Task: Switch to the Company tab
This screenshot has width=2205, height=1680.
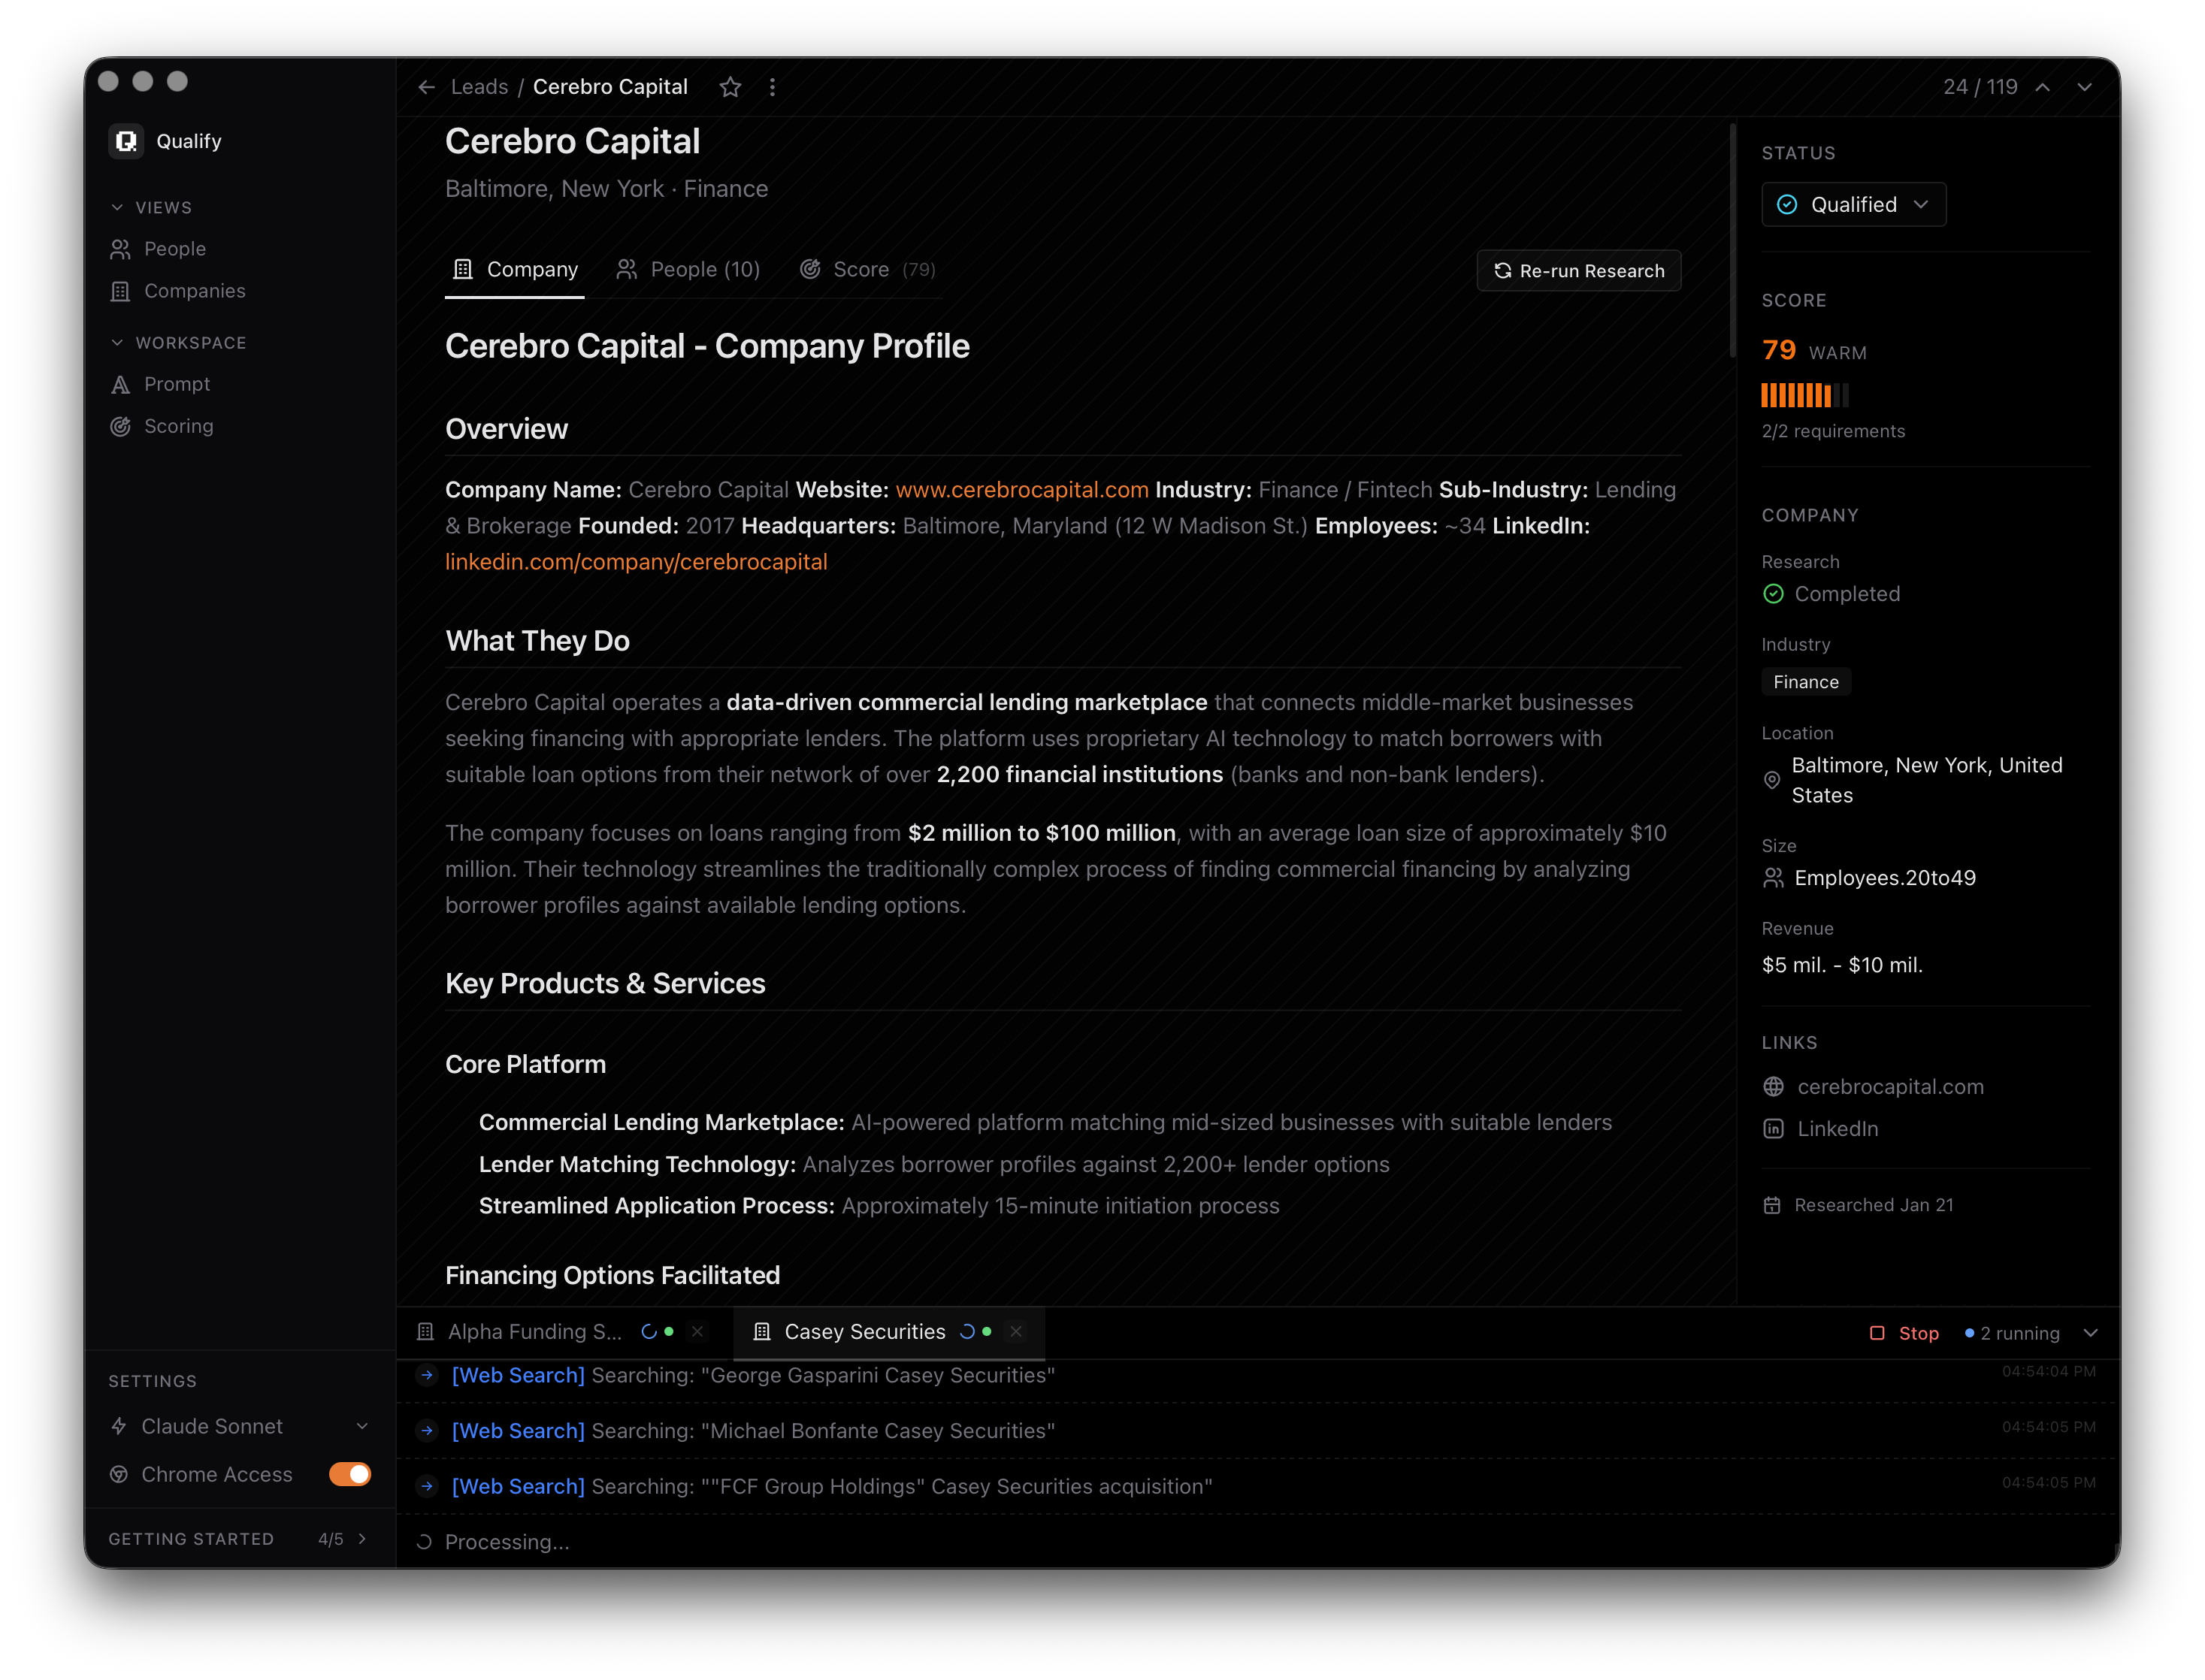Action: point(515,270)
